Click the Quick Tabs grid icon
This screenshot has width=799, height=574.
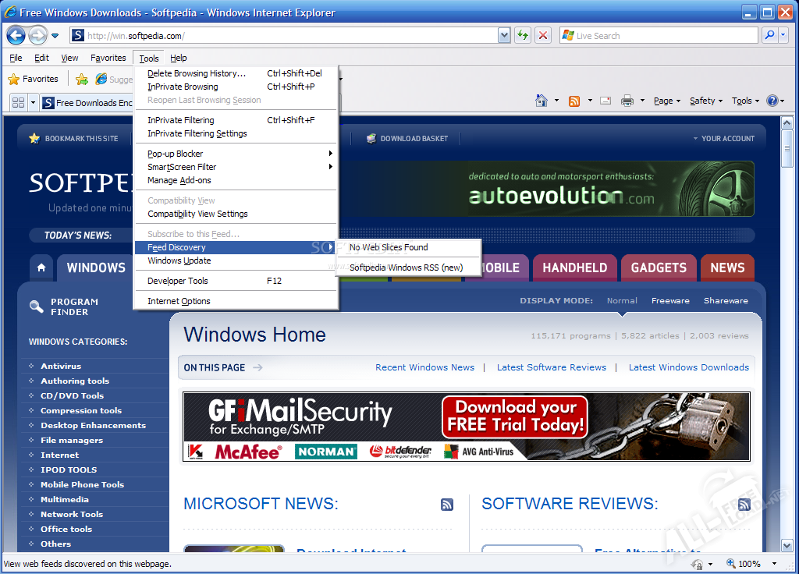coord(18,102)
